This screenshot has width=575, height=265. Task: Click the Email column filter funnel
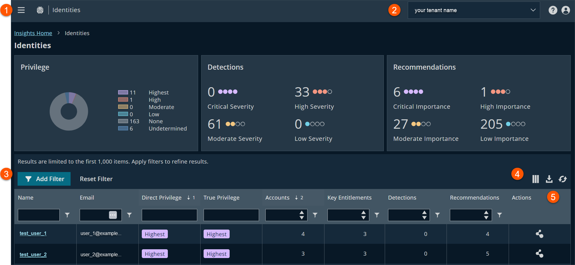click(129, 215)
